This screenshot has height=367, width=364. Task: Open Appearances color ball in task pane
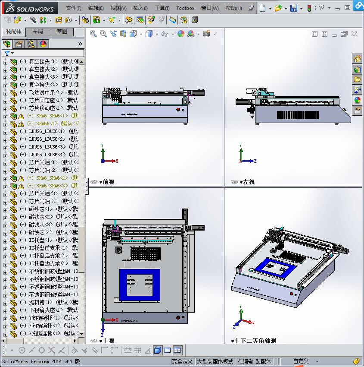click(x=357, y=100)
